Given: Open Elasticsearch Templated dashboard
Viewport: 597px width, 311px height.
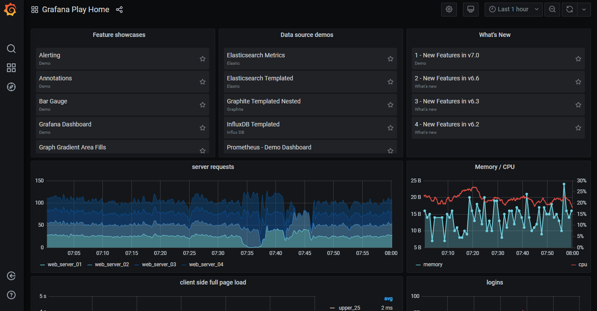Looking at the screenshot, I should 310,82.
